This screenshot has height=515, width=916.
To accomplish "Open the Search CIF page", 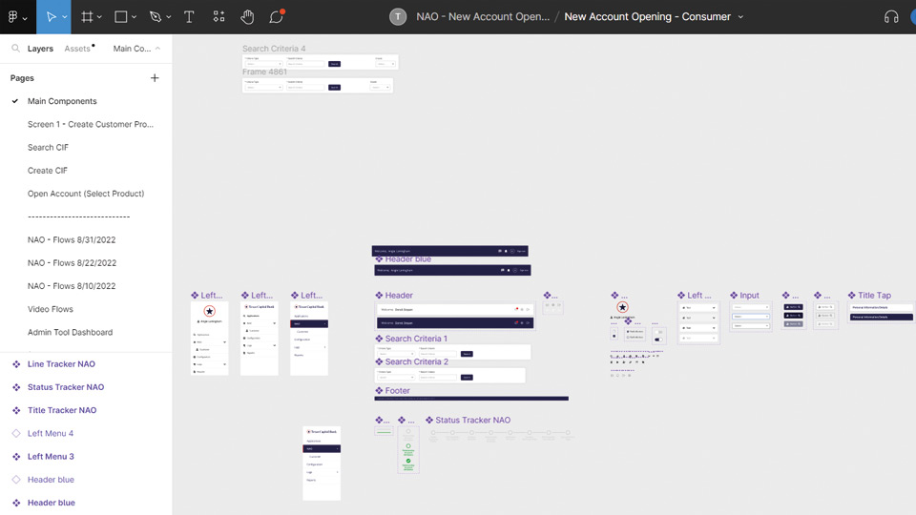I will click(48, 147).
